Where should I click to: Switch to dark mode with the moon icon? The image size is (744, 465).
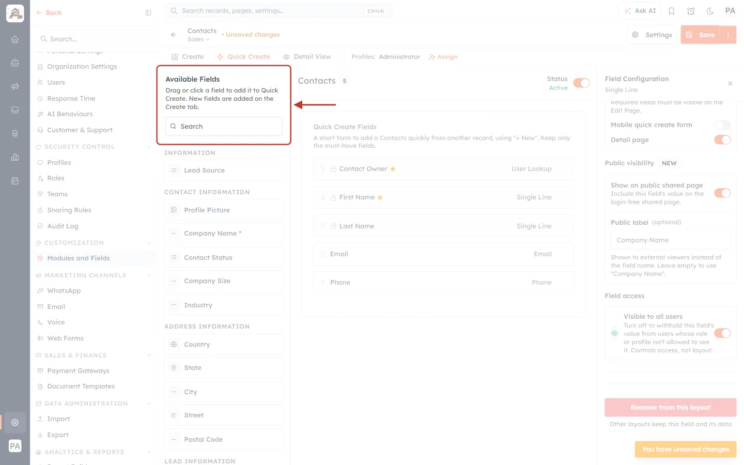click(x=710, y=11)
